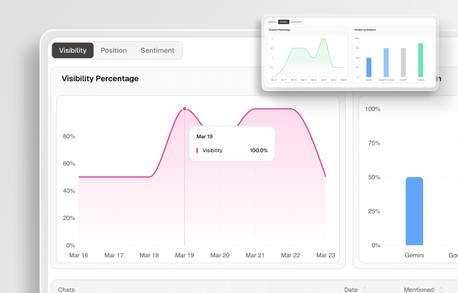Select the blue Gemini bar
The height and width of the screenshot is (293, 458).
point(414,211)
